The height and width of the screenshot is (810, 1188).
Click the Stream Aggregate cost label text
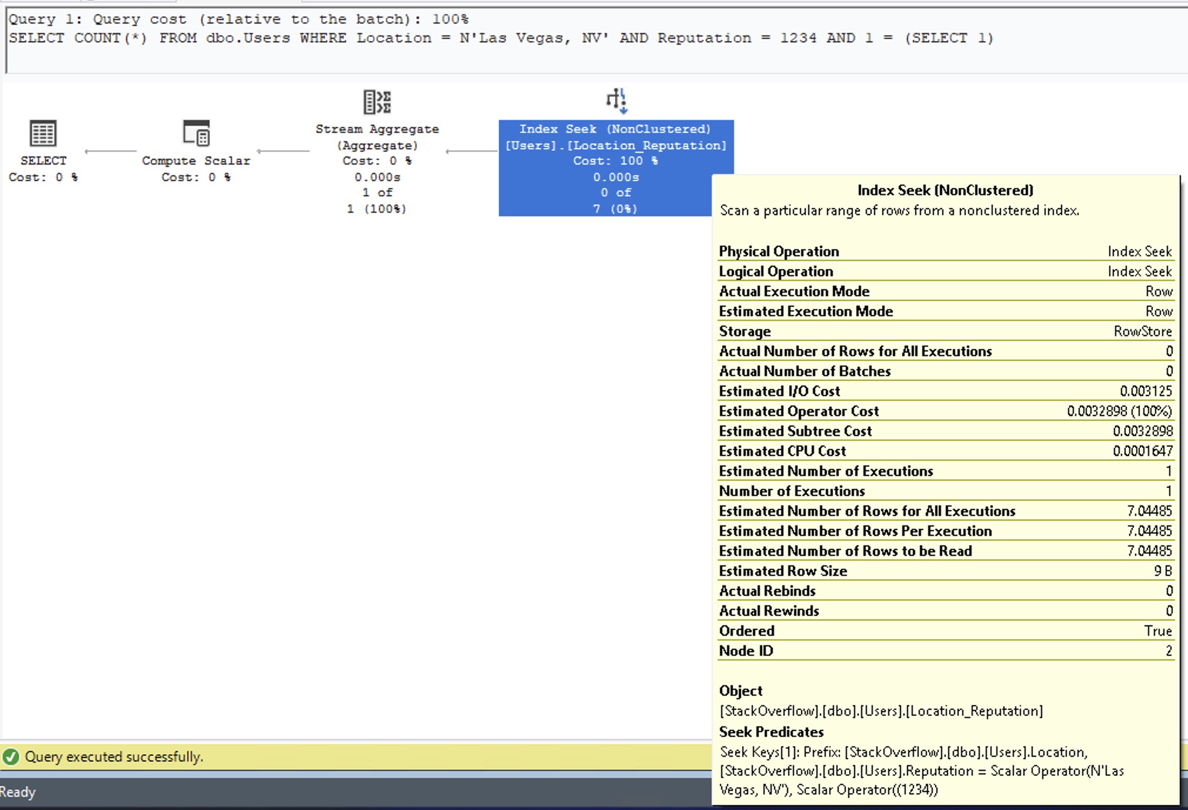pyautogui.click(x=377, y=160)
